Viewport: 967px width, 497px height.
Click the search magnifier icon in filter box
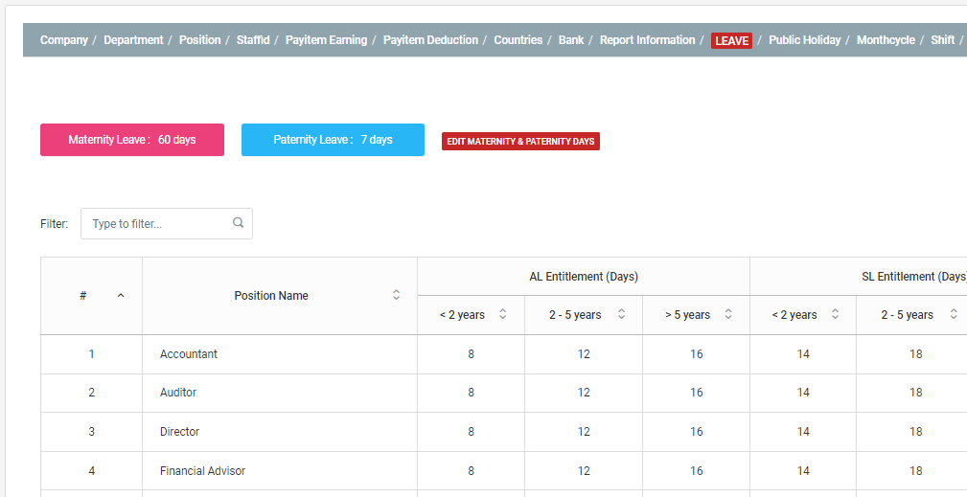238,223
